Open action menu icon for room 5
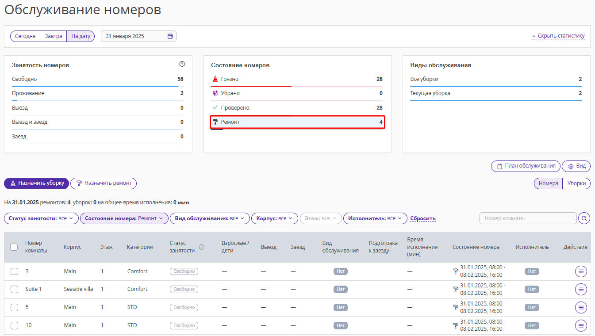The width and height of the screenshot is (595, 336). (581, 307)
